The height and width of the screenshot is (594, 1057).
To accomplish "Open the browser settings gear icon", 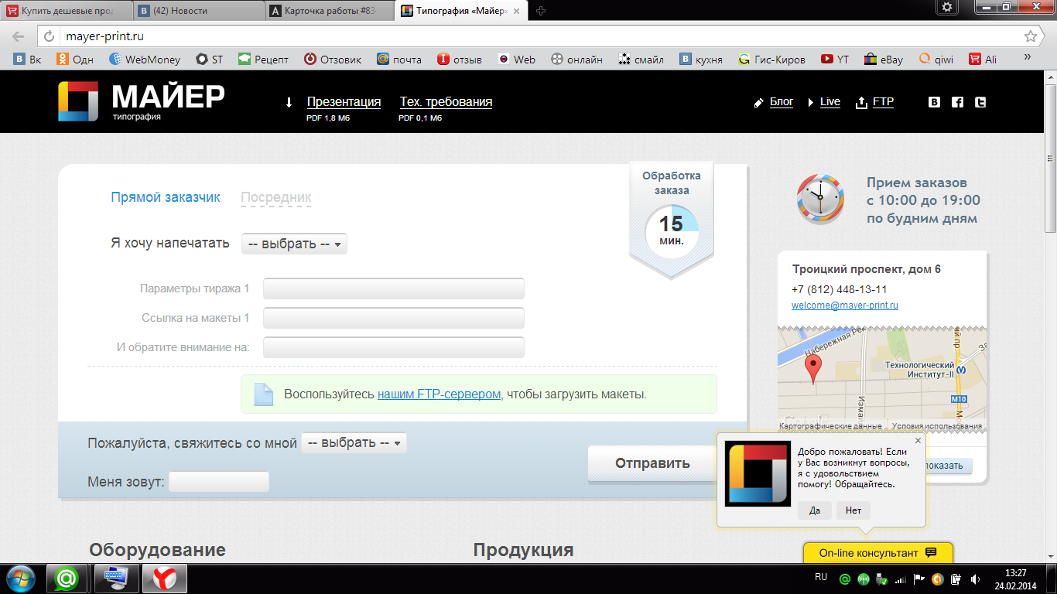I will click(x=947, y=7).
